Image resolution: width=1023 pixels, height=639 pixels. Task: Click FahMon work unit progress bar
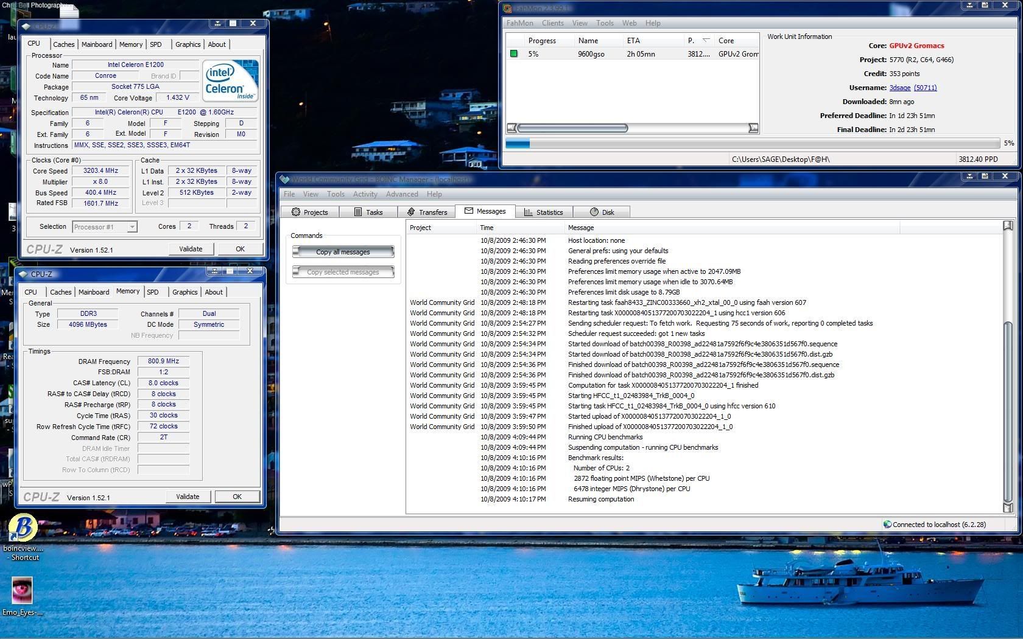[x=753, y=143]
